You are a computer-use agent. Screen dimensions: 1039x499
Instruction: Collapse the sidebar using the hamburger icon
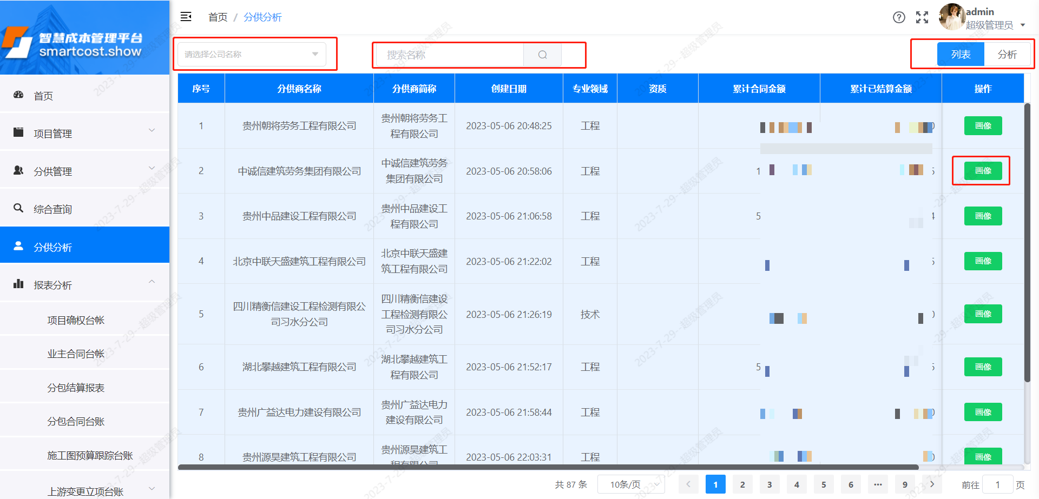(186, 17)
